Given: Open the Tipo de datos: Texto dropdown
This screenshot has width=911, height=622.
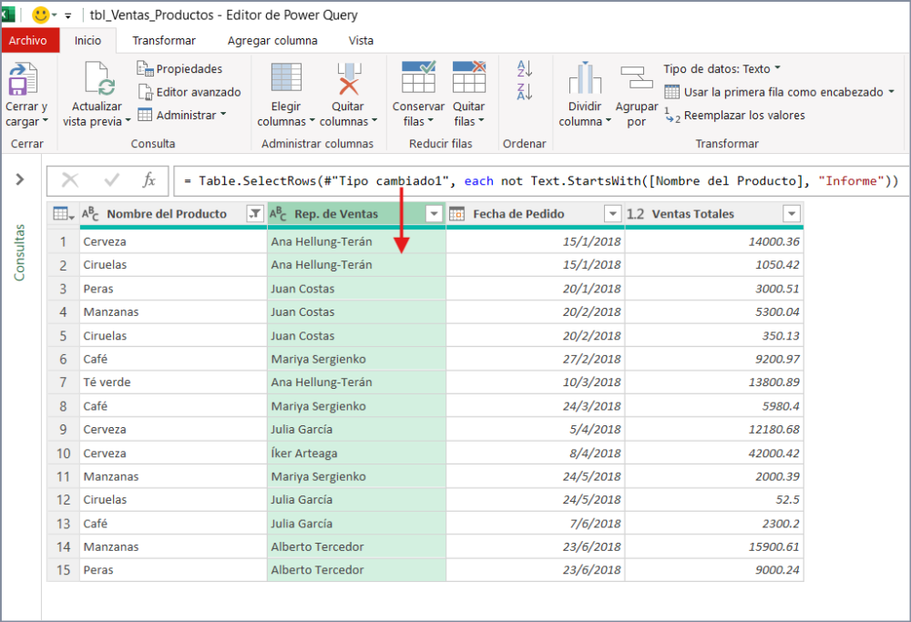Looking at the screenshot, I should pyautogui.click(x=722, y=68).
